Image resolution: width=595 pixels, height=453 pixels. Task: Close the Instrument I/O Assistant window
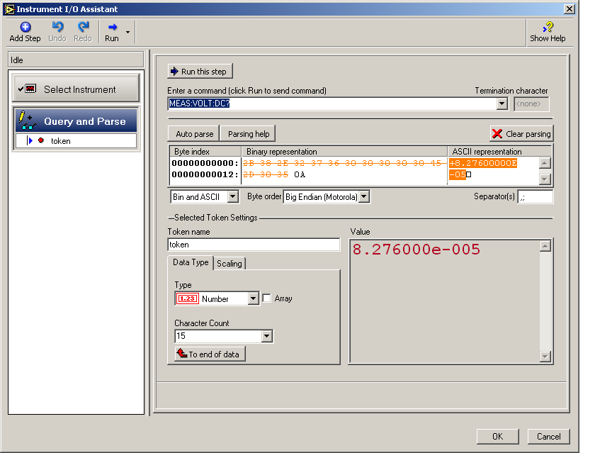569,9
